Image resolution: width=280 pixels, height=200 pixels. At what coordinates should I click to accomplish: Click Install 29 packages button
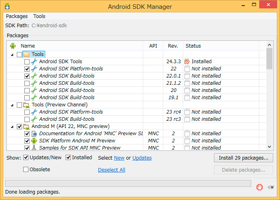(243, 158)
